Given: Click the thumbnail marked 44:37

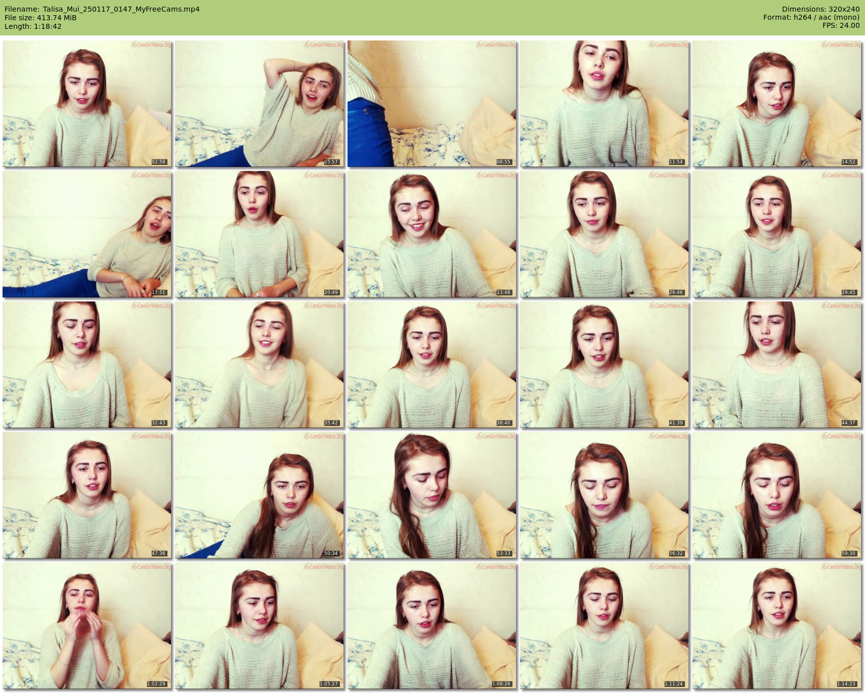Looking at the screenshot, I should point(777,365).
